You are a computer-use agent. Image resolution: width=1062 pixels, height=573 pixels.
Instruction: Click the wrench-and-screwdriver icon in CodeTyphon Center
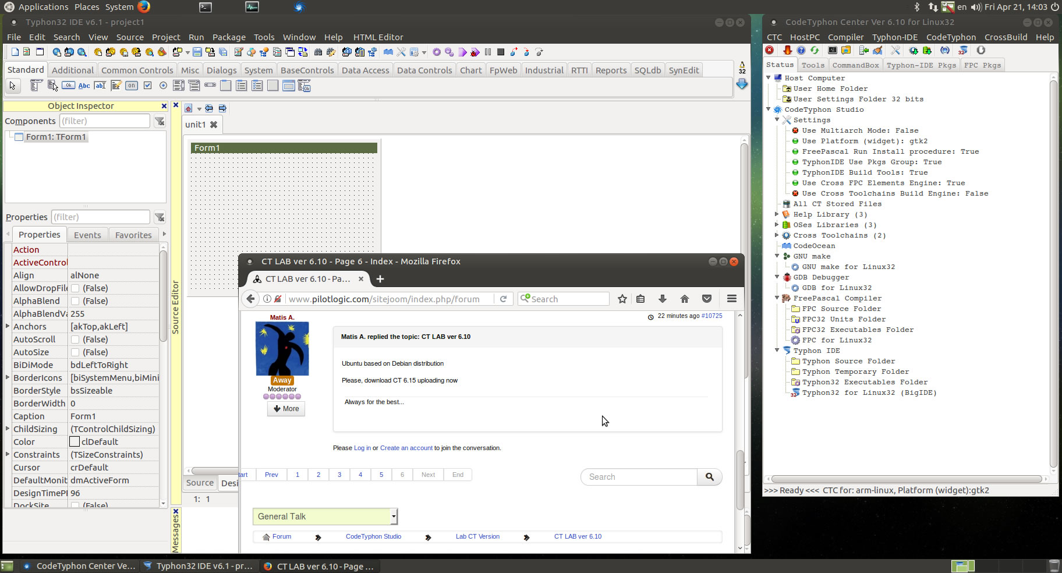pos(895,50)
